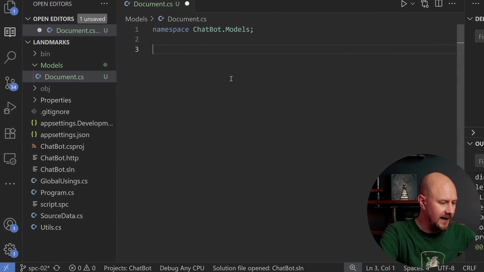Open the Manage settings gear
Viewport: 484px width, 272px height.
tap(10, 250)
